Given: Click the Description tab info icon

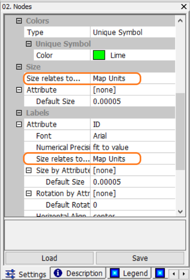Looking at the screenshot, I should 58,273.
